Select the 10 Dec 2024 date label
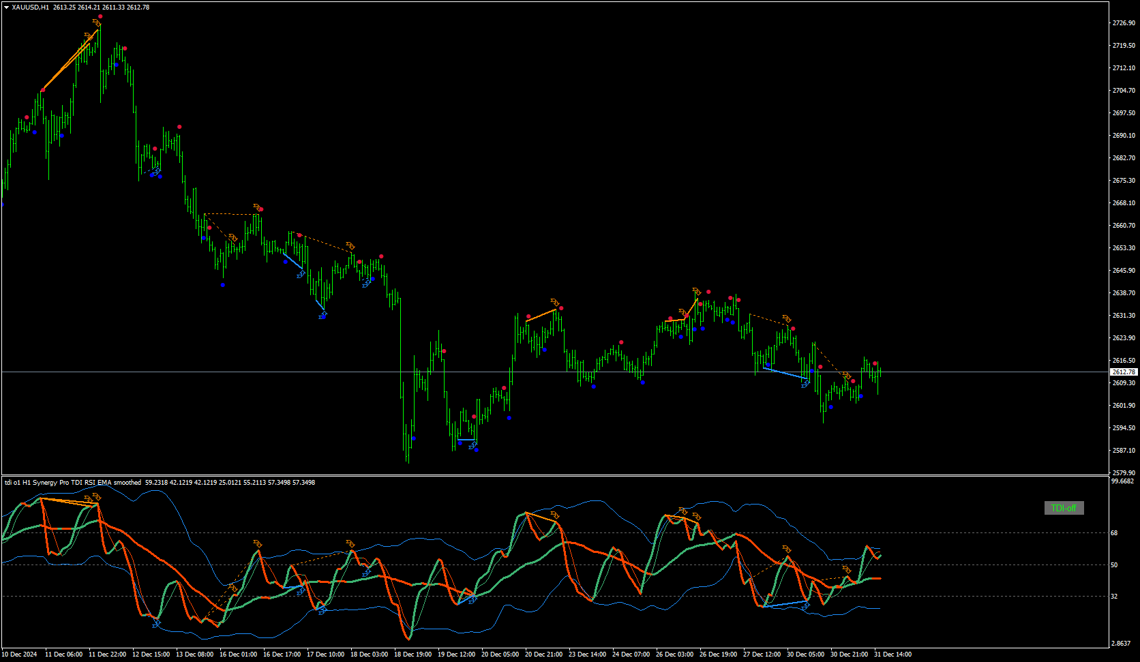 pyautogui.click(x=20, y=655)
